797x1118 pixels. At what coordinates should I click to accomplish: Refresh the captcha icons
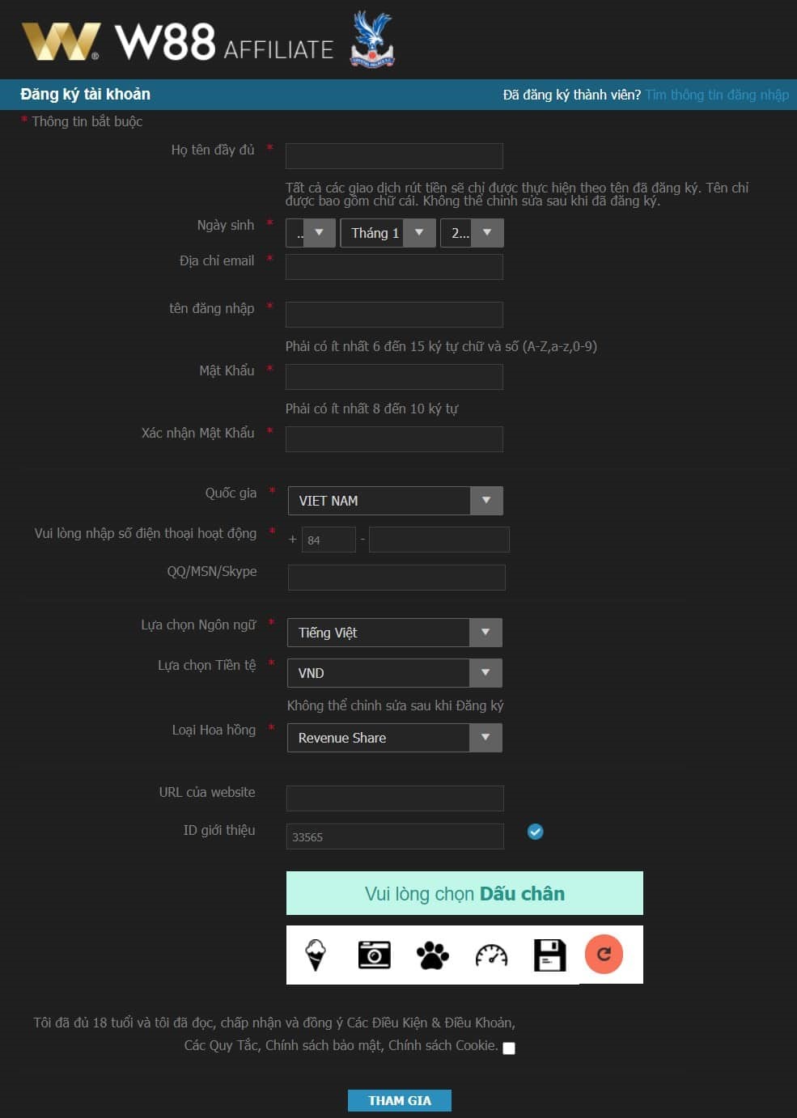pos(604,954)
